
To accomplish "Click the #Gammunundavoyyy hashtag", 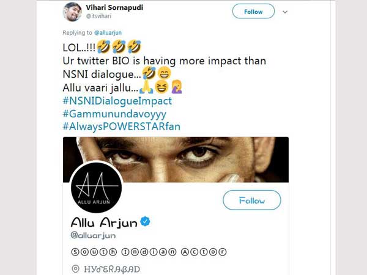I will pos(114,113).
